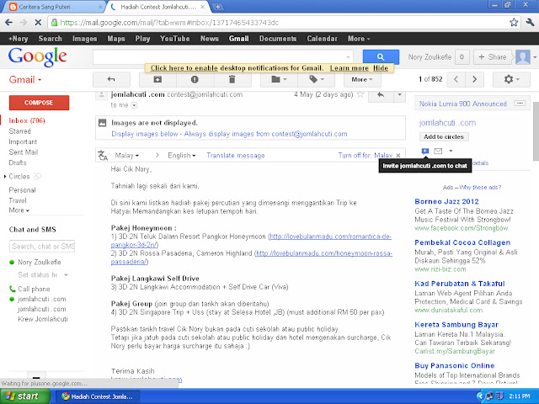Expand the Circles section triangle
This screenshot has width=539, height=404.
(5, 177)
